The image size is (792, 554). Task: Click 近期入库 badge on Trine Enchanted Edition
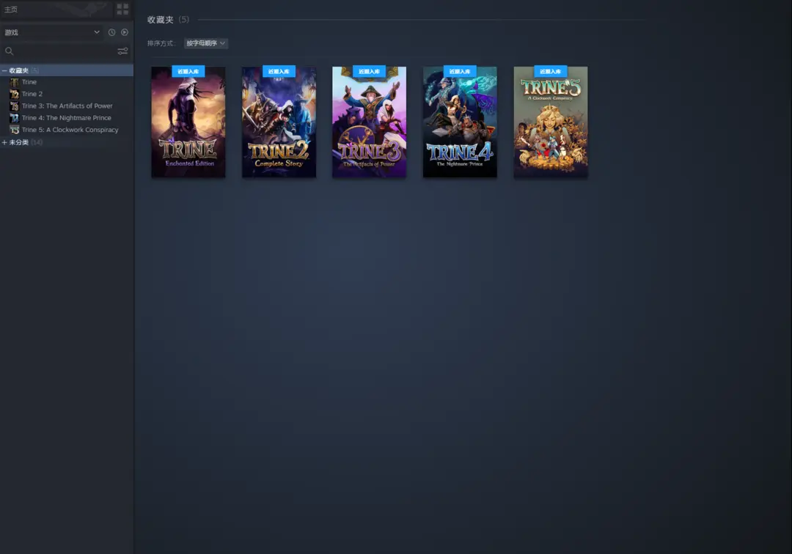point(188,71)
